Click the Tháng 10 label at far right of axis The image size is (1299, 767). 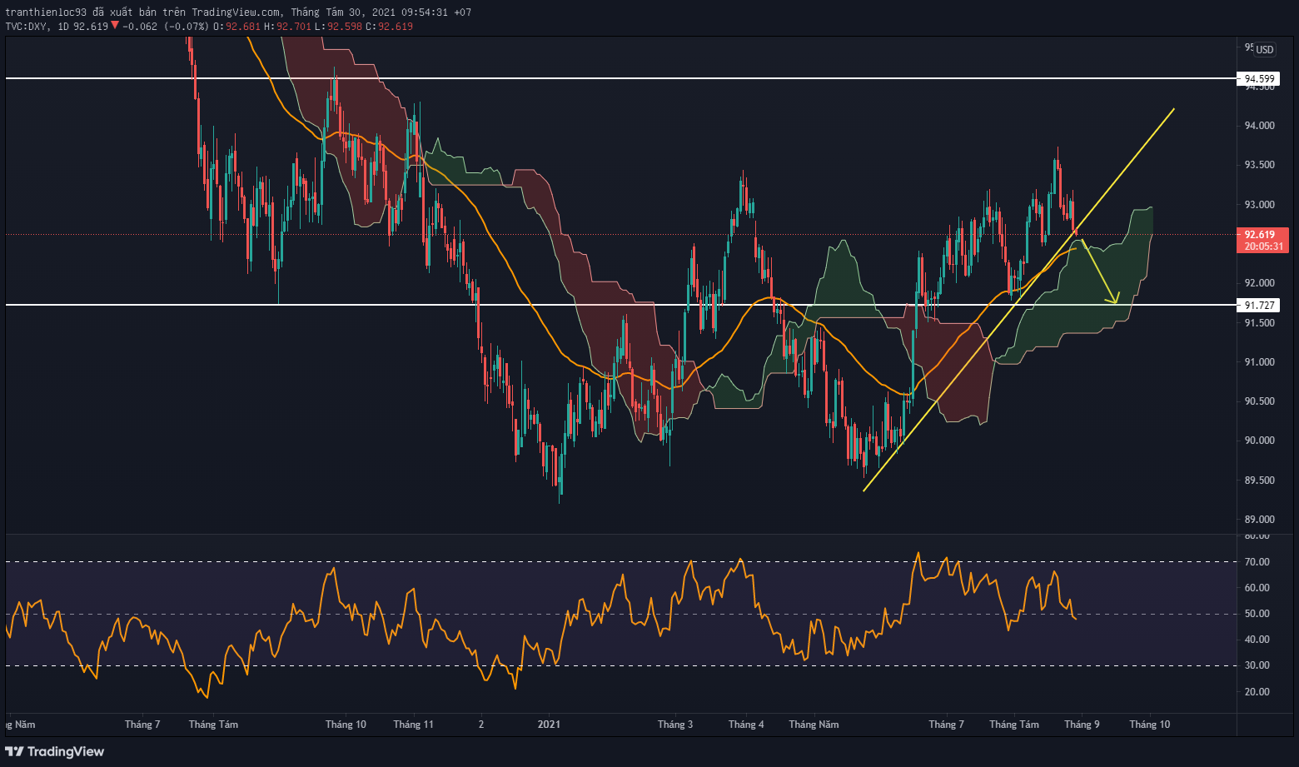(1149, 725)
